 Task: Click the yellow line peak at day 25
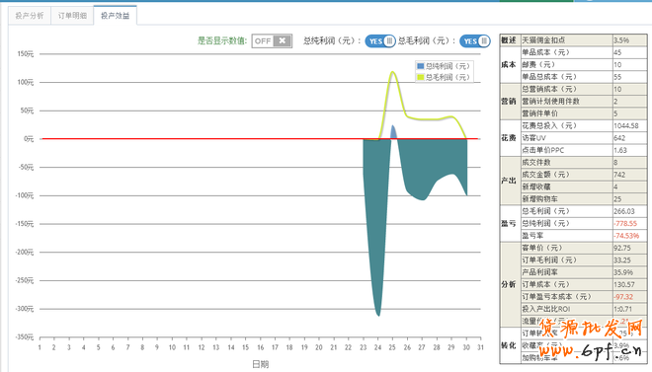[392, 72]
